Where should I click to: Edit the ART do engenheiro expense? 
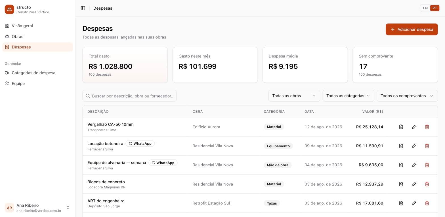[x=414, y=203]
